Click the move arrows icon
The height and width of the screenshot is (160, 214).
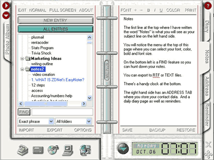[208, 155]
